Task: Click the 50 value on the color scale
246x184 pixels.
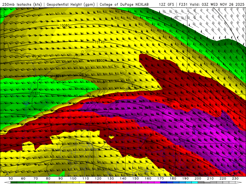Action: 11,178
